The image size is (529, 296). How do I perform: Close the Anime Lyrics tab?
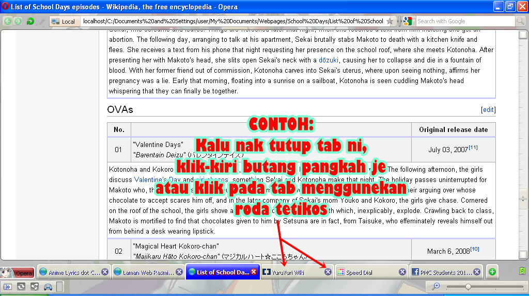tap(105, 272)
